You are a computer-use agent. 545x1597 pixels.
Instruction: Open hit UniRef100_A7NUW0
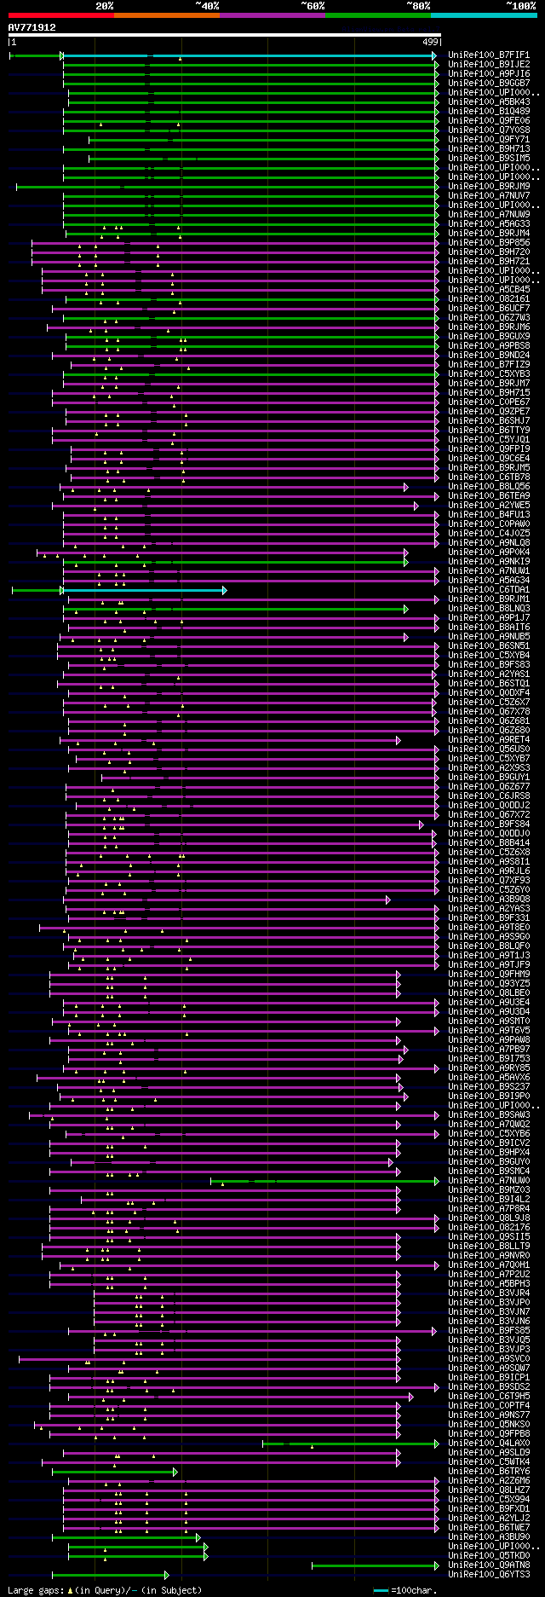489,1181
